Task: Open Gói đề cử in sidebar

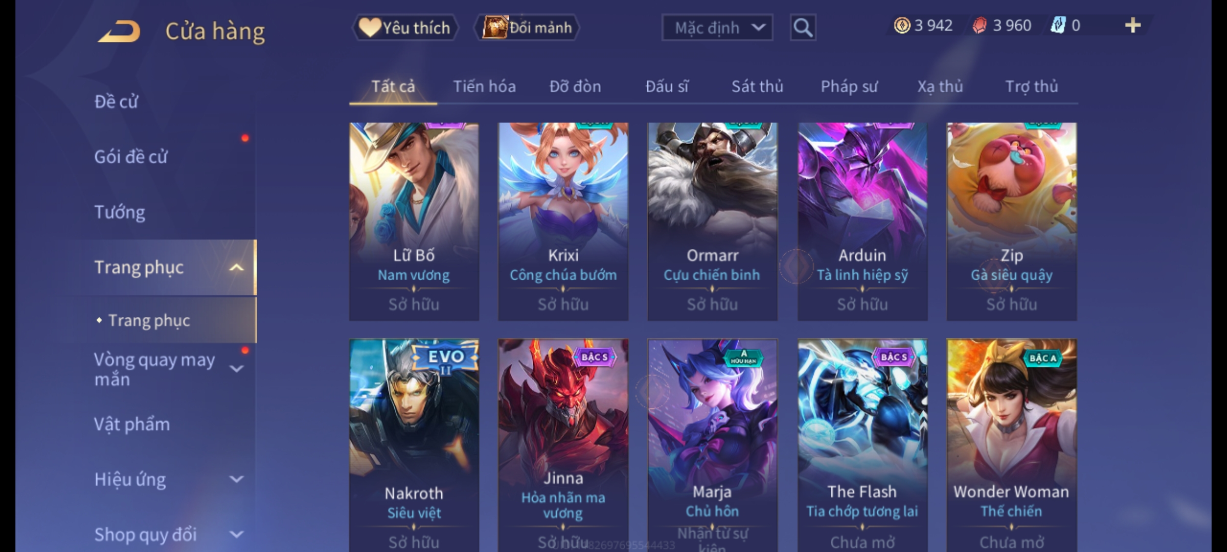Action: (x=131, y=157)
